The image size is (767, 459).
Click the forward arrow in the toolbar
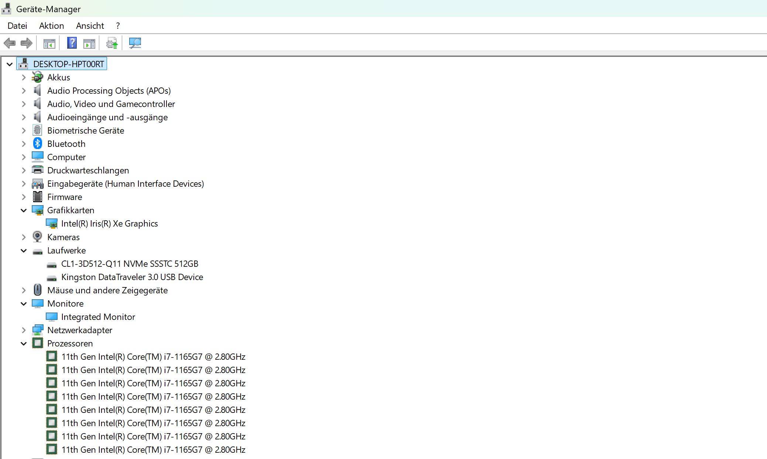coord(27,43)
